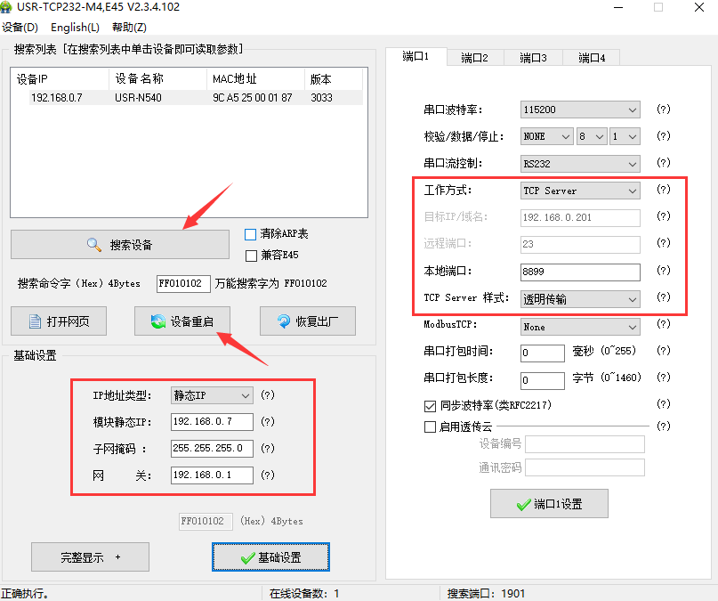This screenshot has width=718, height=601.
Task: Click the 完整显示 + button
Action: coord(90,557)
